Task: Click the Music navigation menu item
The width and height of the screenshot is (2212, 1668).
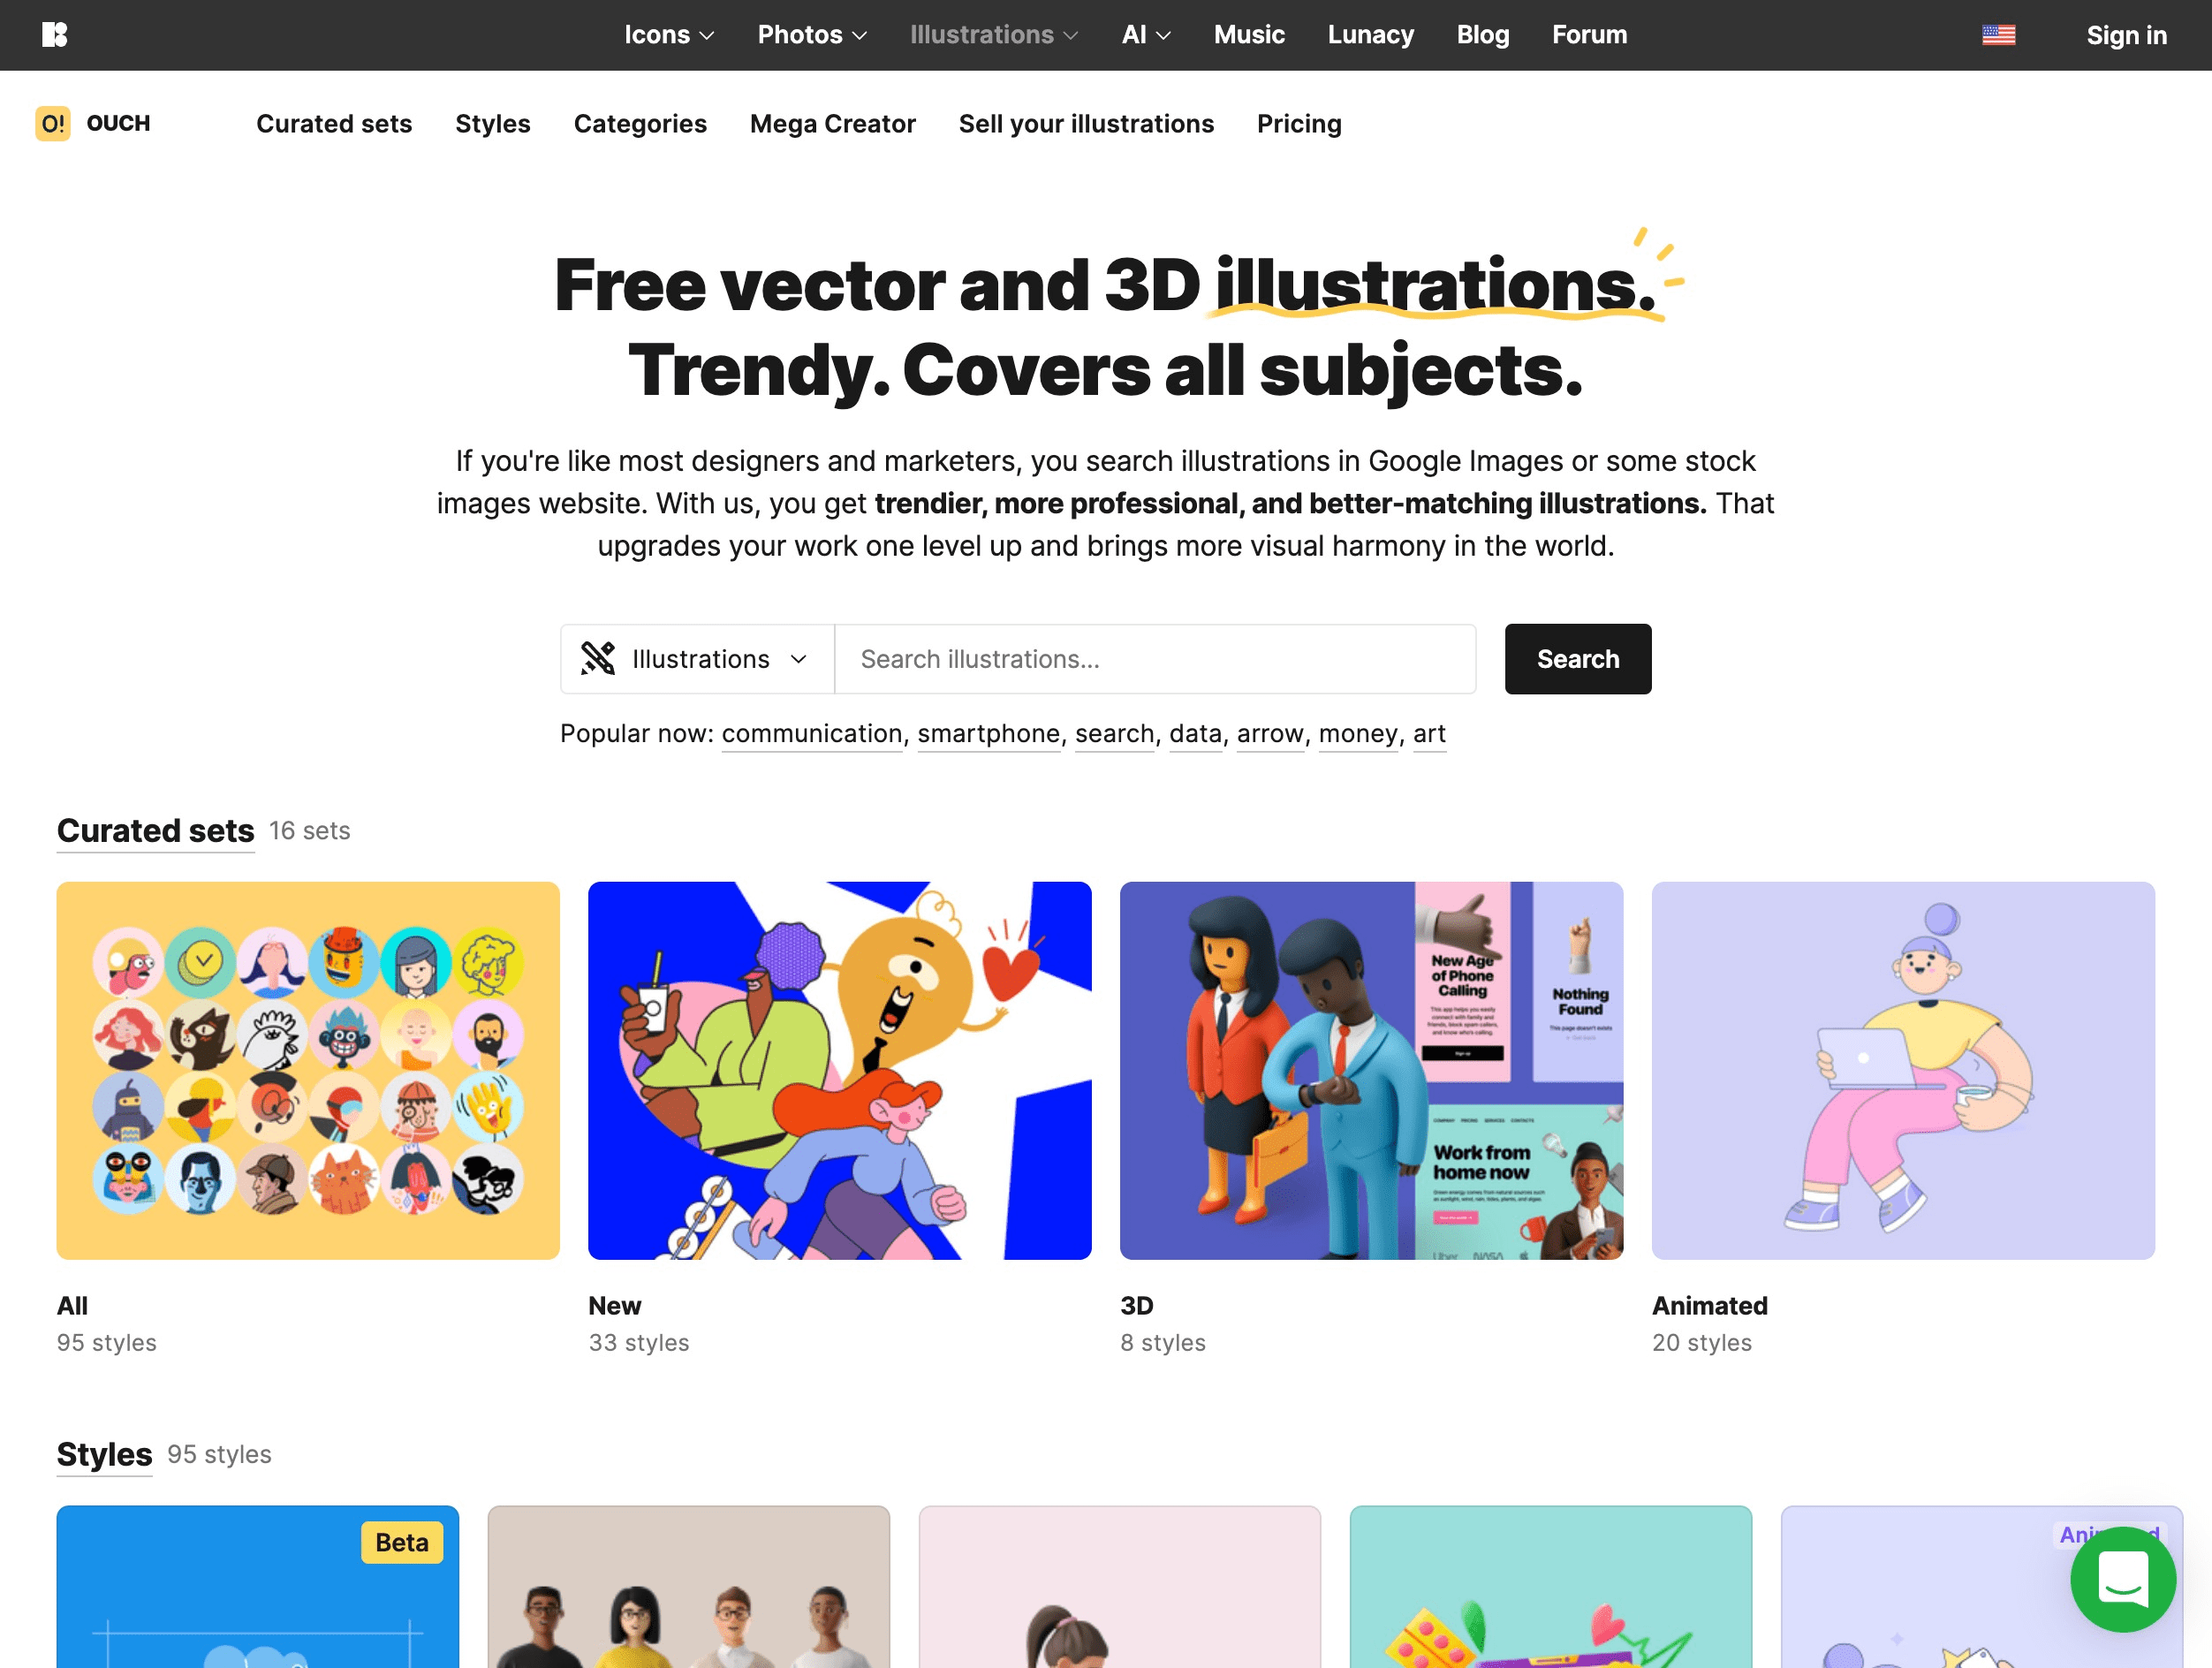Action: 1251,35
